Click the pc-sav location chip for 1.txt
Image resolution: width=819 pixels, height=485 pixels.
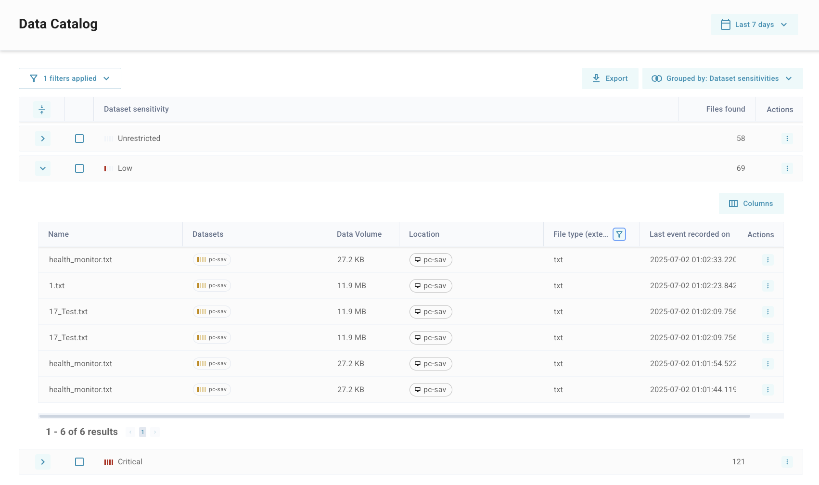[431, 286]
